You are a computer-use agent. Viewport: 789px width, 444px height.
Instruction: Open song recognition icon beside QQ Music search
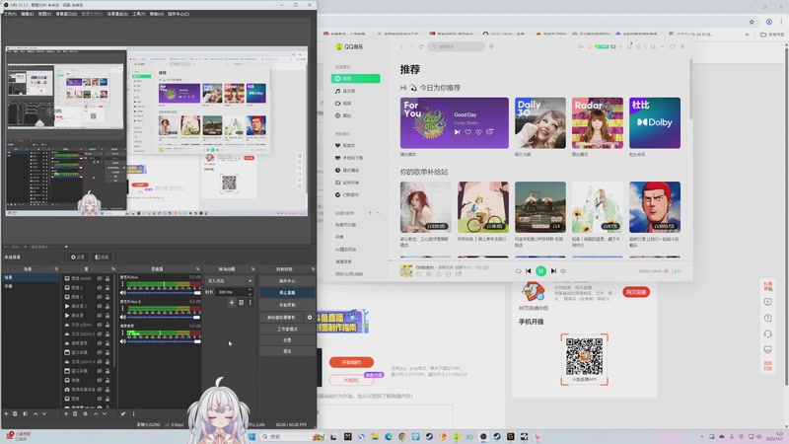pyautogui.click(x=491, y=46)
